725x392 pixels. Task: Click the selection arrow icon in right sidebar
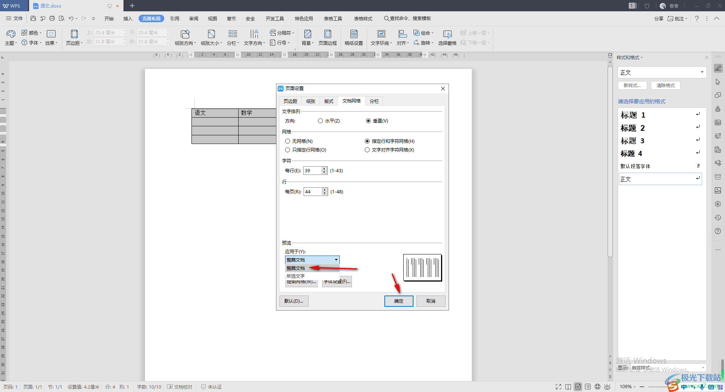tap(718, 82)
